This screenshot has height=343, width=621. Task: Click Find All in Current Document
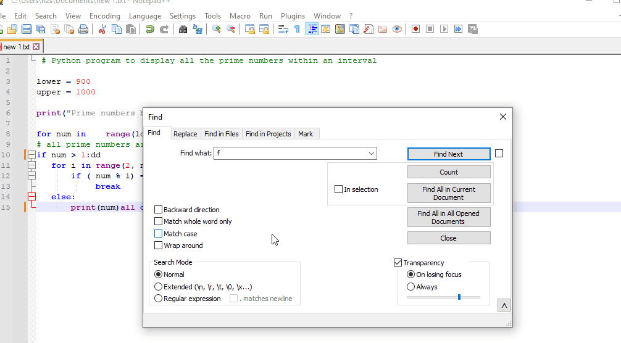click(449, 194)
